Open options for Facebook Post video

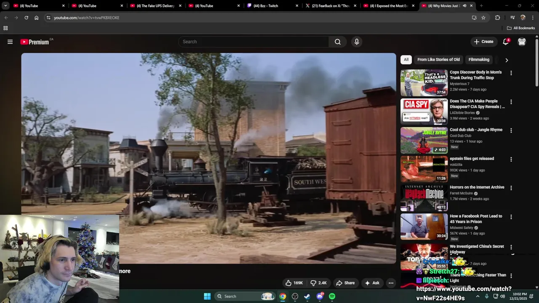(511, 217)
